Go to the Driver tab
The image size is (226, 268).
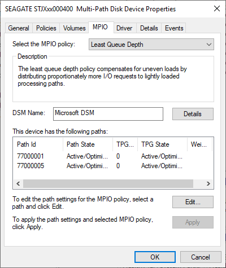[124, 28]
